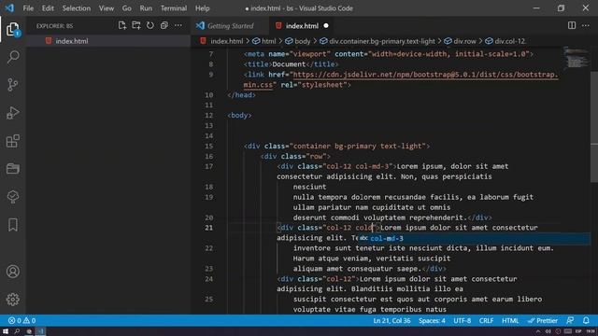Open the div.row breadcrumb dropdown
Image resolution: width=598 pixels, height=336 pixels.
point(465,41)
